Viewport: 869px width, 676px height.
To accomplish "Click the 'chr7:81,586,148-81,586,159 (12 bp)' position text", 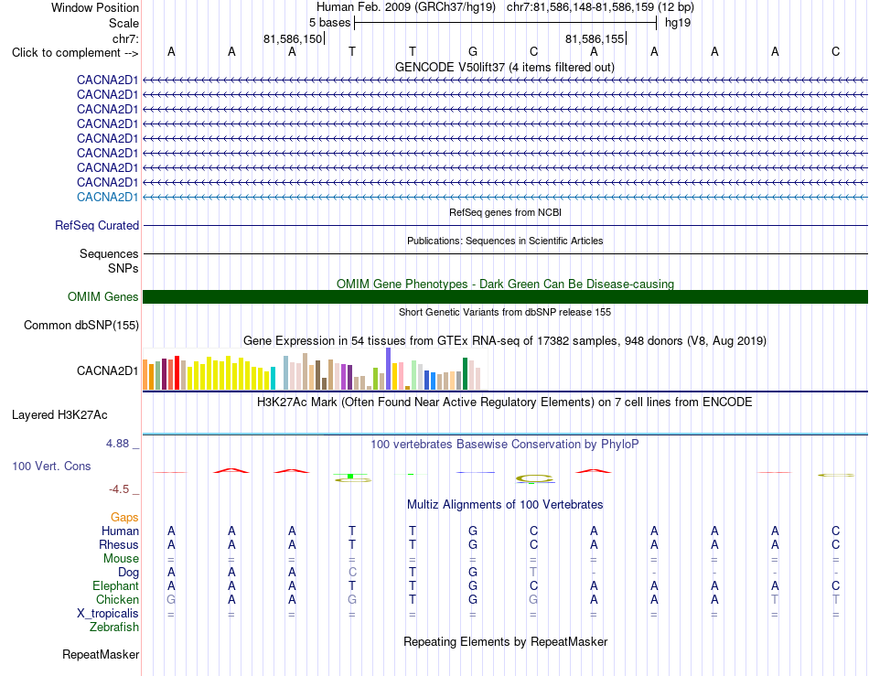I will tap(600, 7).
